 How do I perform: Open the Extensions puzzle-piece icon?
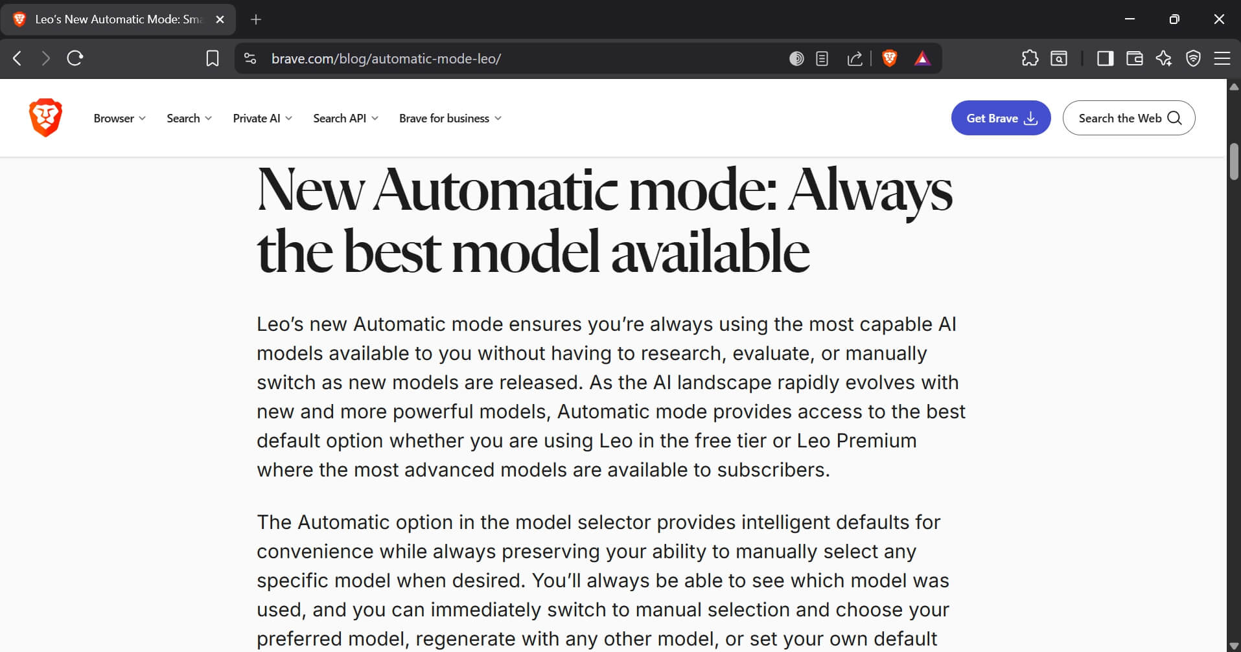tap(1030, 58)
